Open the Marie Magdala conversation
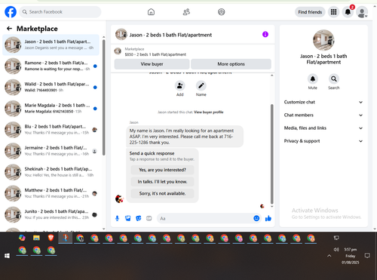Image resolution: width=377 pixels, height=280 pixels. click(51, 109)
